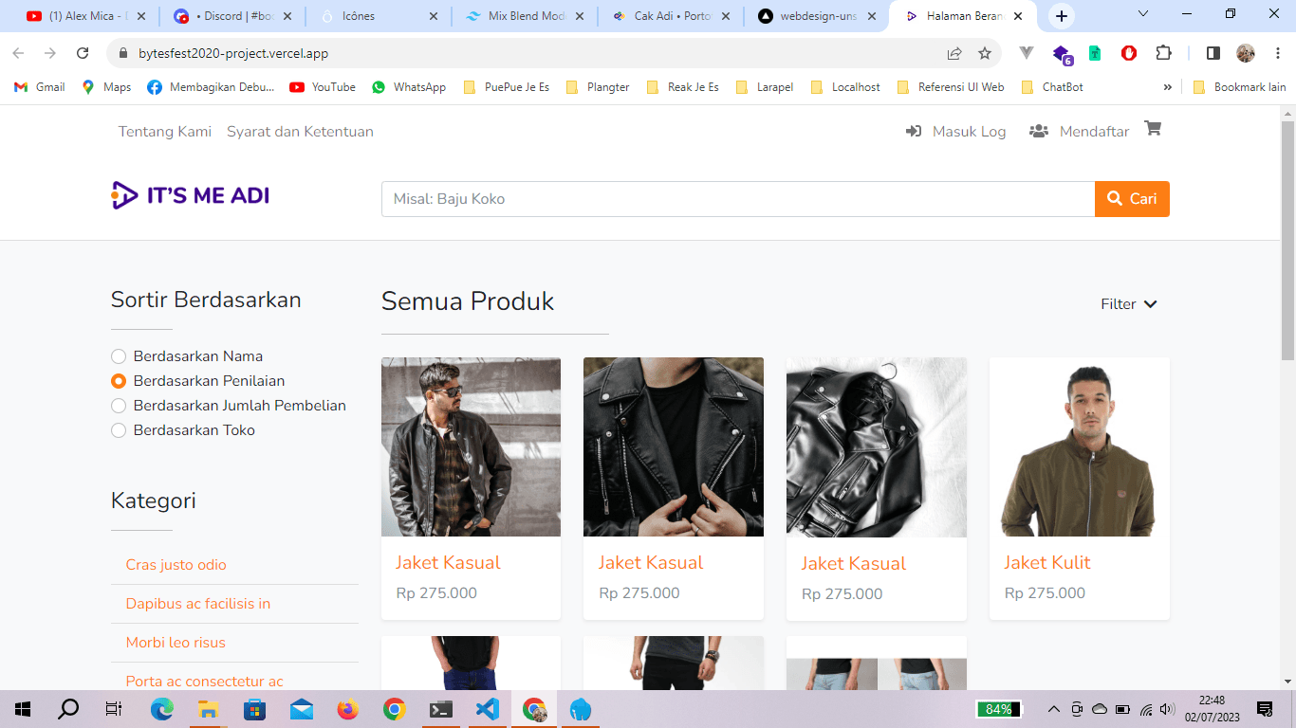Viewport: 1296px width, 728px height.
Task: Click the It's Me Adi logo
Action: click(191, 195)
